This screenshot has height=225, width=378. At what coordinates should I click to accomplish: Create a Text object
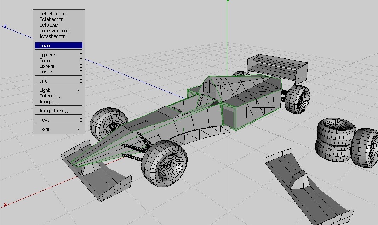tap(44, 120)
